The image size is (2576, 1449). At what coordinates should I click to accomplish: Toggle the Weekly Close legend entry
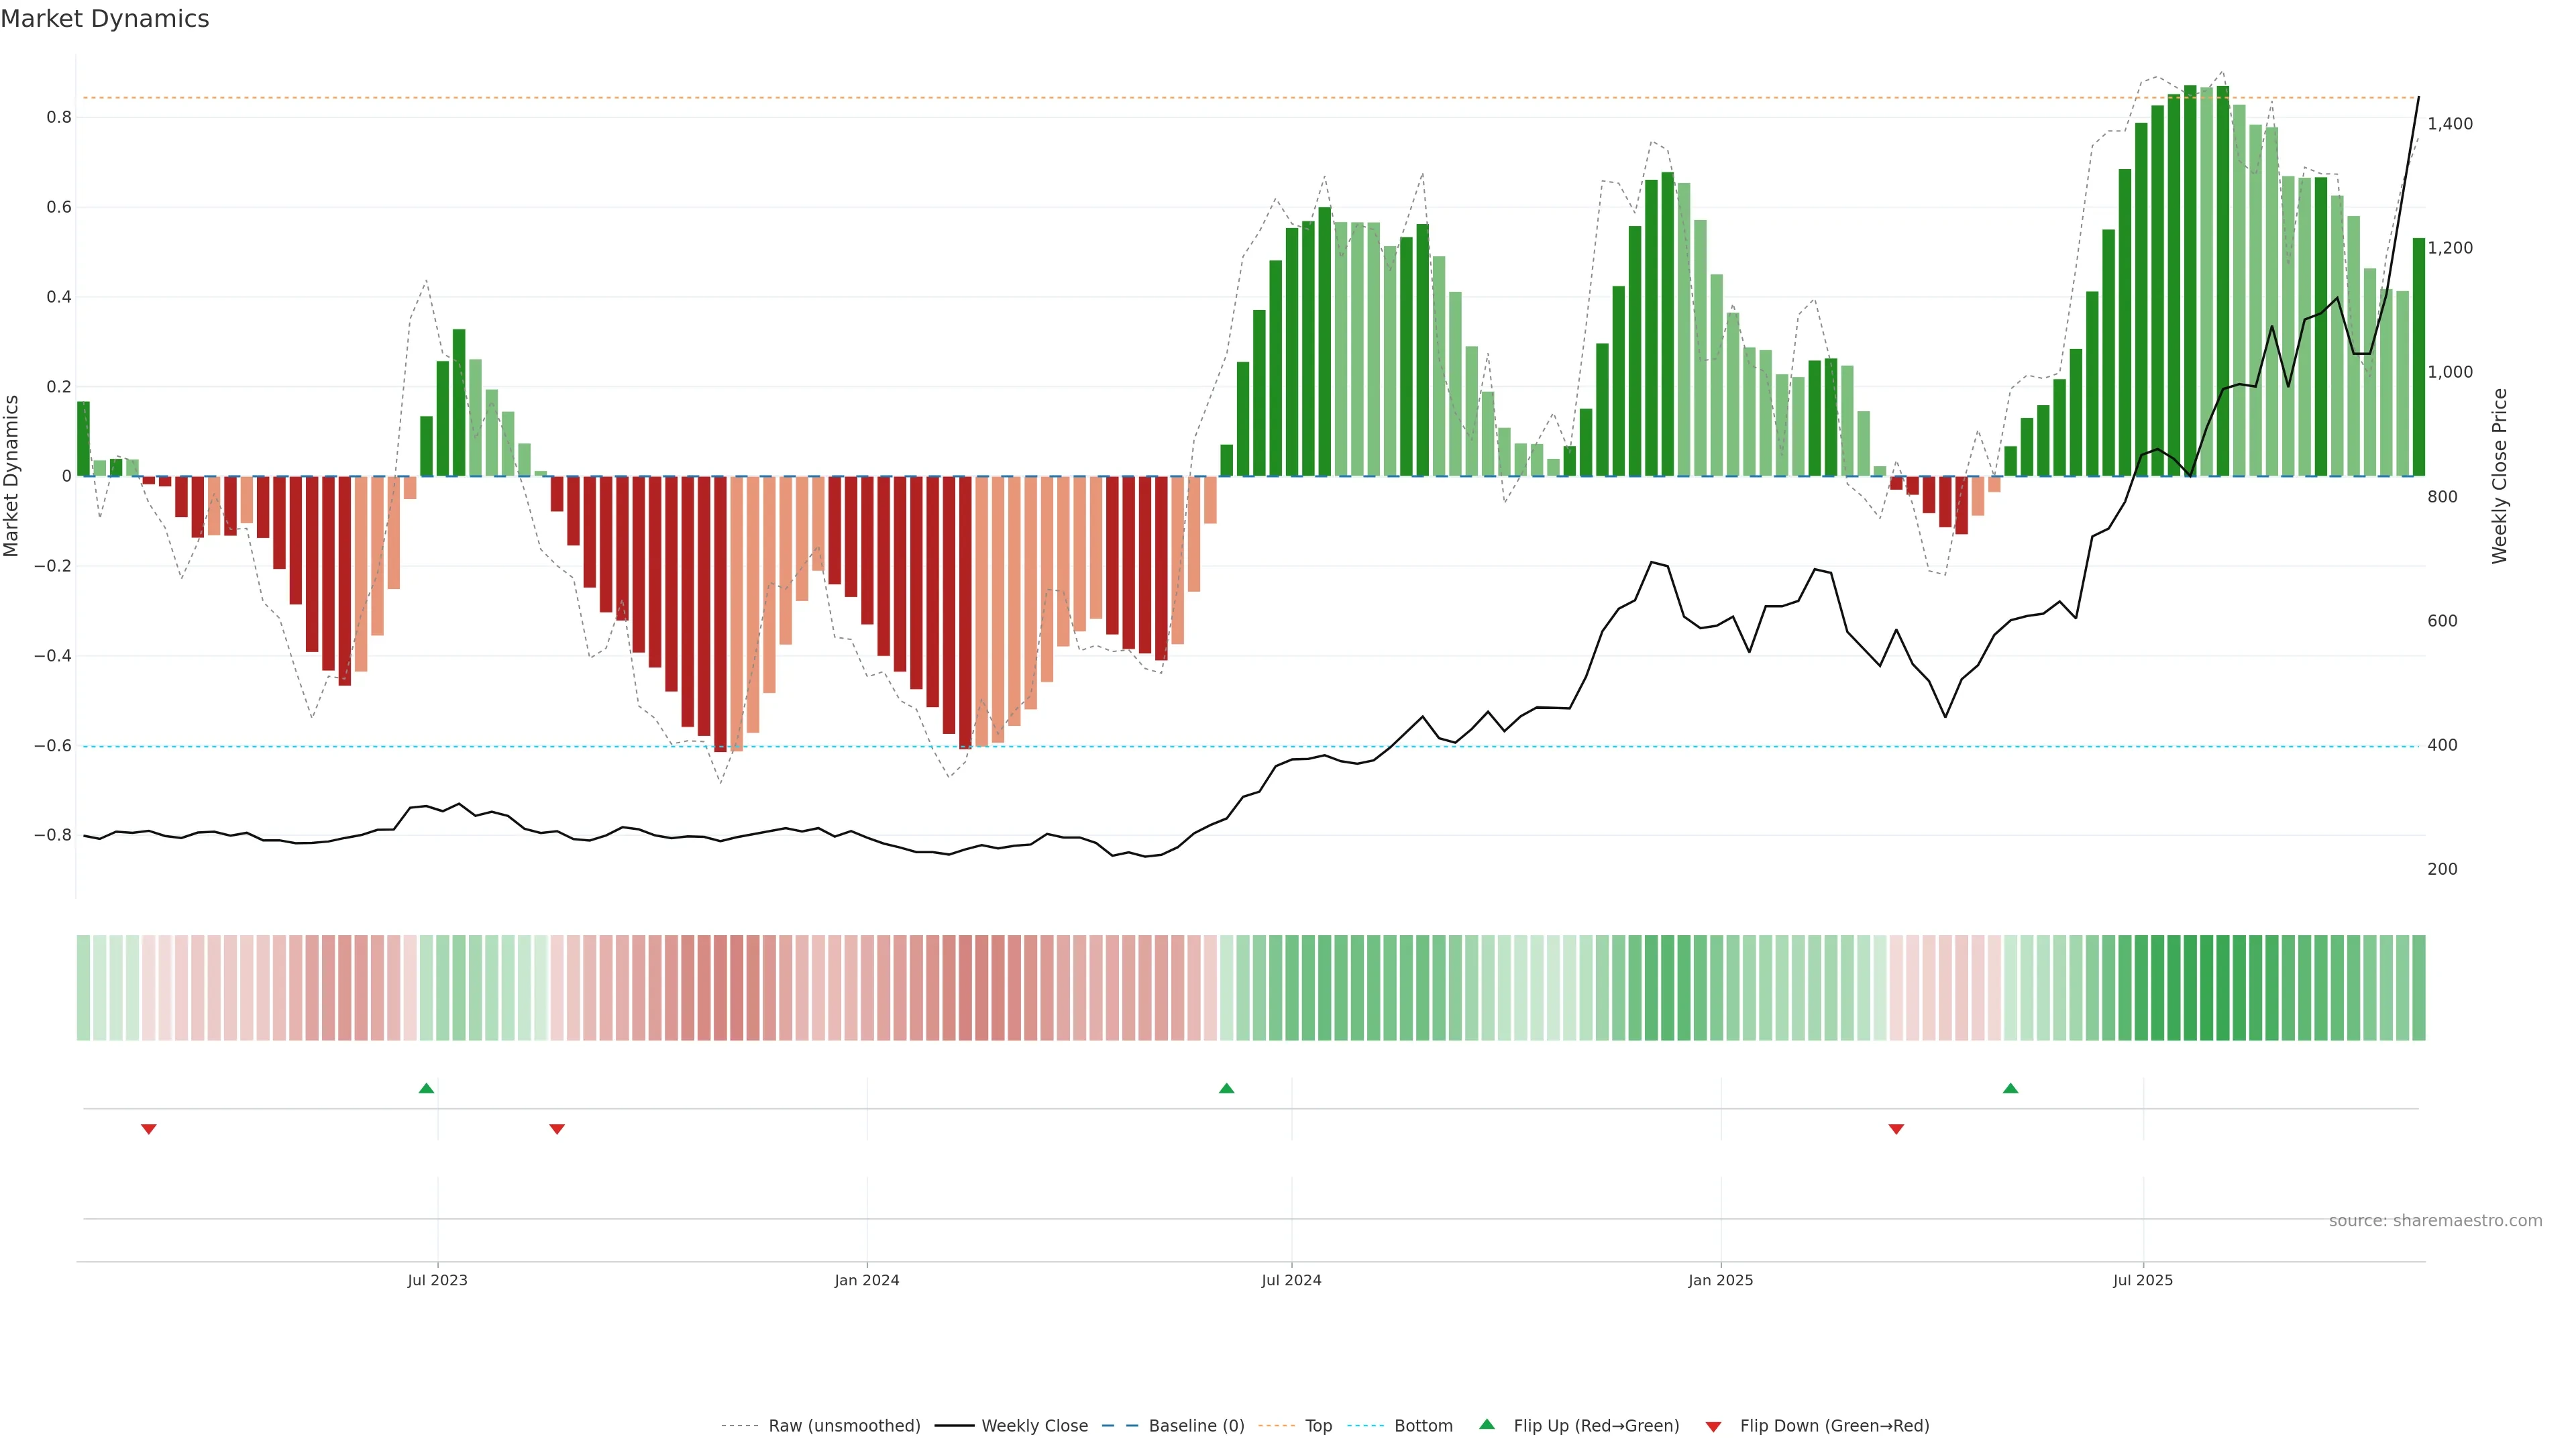click(x=1034, y=1425)
